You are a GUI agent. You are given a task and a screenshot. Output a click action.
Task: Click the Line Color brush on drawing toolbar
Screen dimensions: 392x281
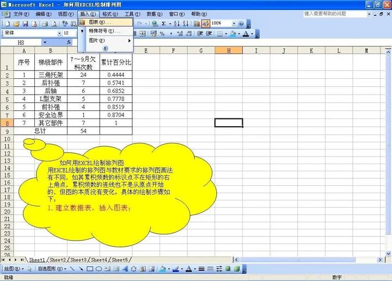pyautogui.click(x=176, y=269)
